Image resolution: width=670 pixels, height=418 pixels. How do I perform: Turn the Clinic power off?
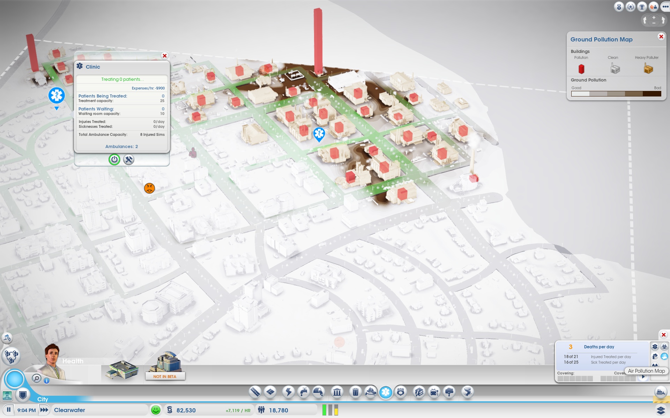(114, 160)
